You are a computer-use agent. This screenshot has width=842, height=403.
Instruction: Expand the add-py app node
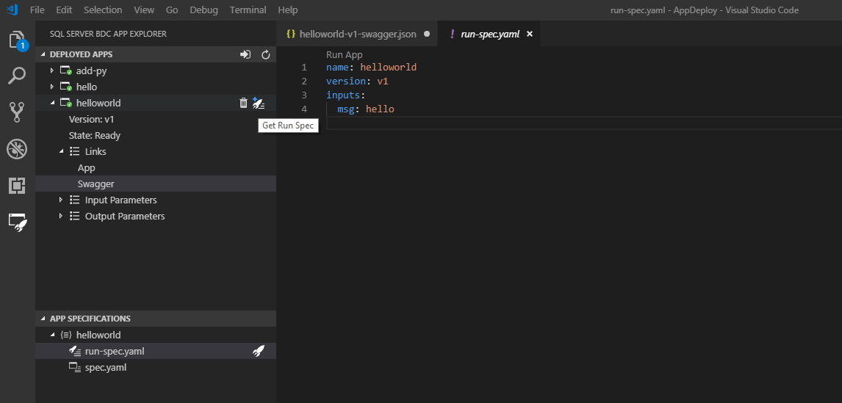point(52,70)
